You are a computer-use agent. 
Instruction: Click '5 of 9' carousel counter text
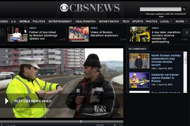pyautogui.click(x=123, y=39)
